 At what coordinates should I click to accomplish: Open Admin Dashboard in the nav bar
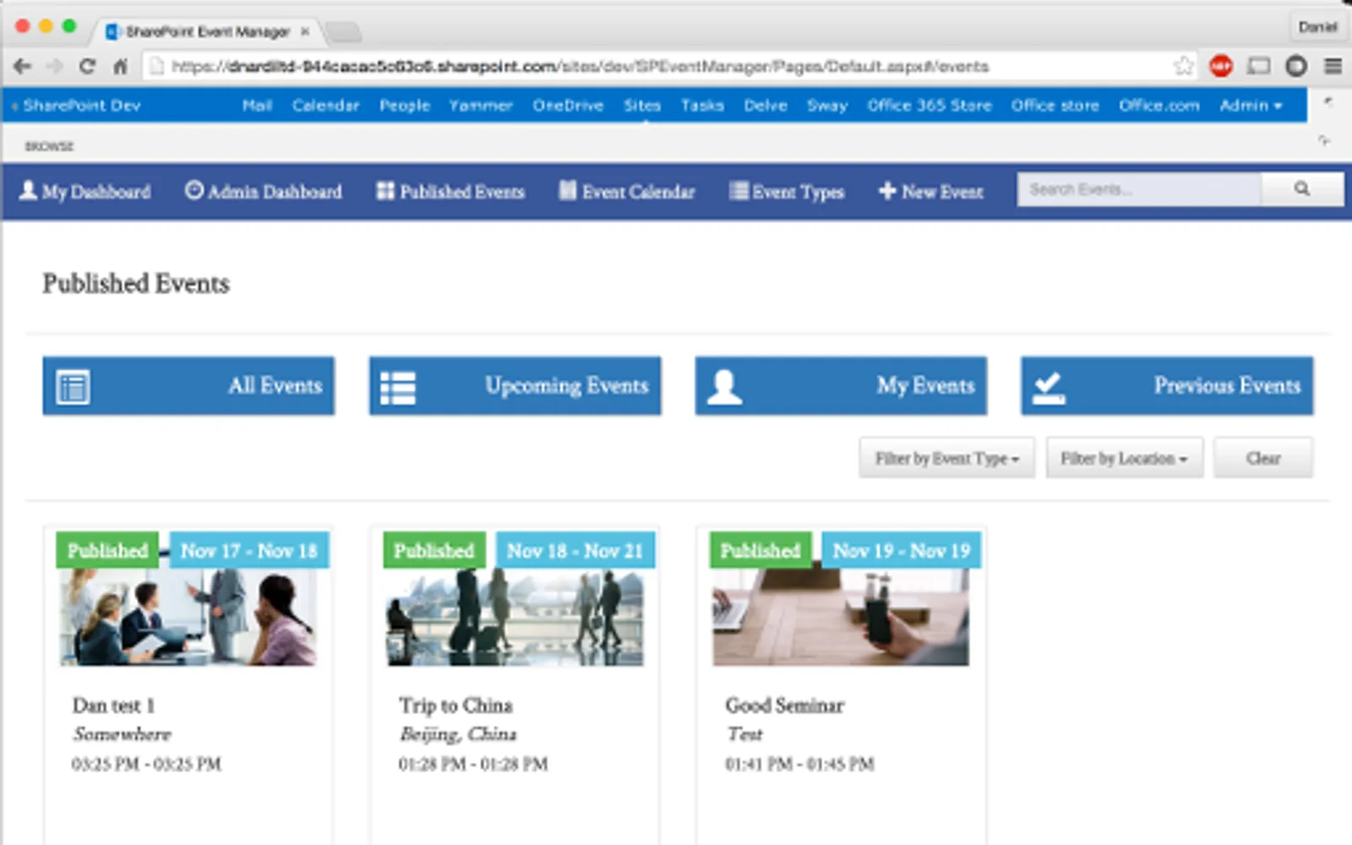(x=264, y=192)
